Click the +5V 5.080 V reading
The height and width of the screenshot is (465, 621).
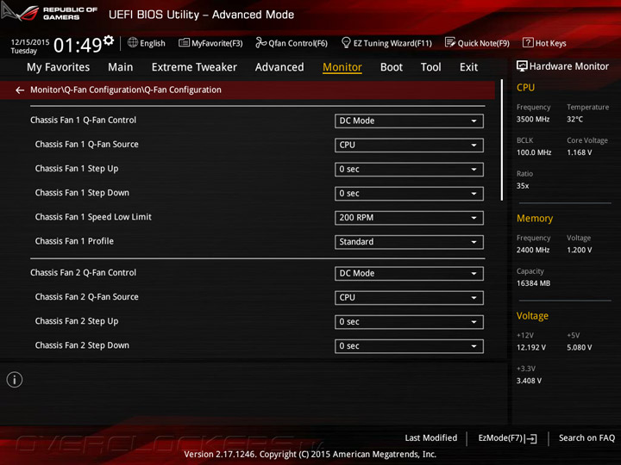(x=579, y=347)
